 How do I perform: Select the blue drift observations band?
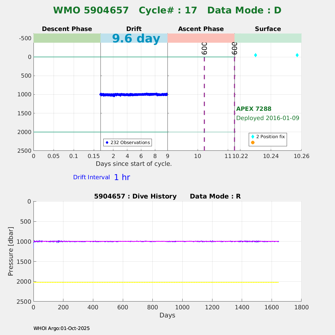[x=134, y=95]
